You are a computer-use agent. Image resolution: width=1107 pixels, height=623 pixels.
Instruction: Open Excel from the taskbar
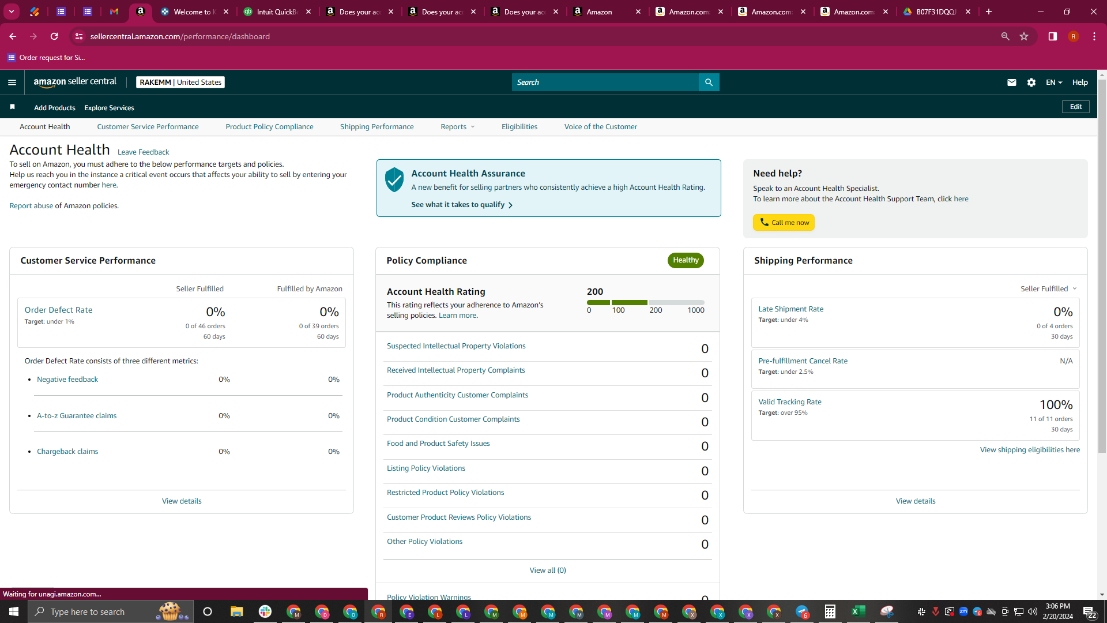[859, 611]
